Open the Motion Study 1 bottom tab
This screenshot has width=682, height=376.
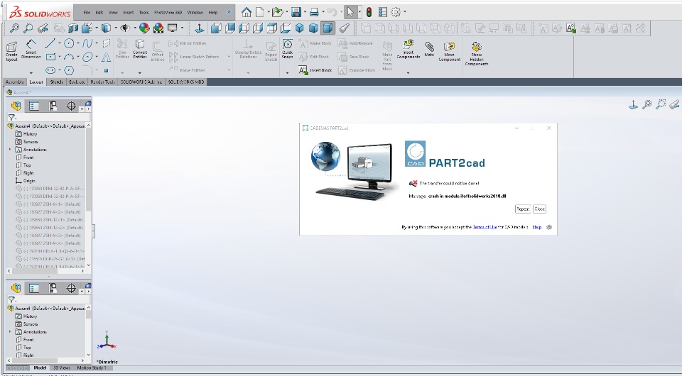pyautogui.click(x=91, y=367)
